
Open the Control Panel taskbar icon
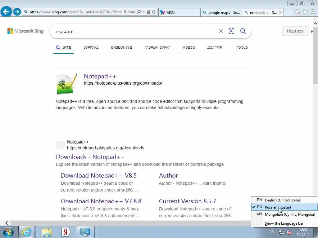coord(85,232)
